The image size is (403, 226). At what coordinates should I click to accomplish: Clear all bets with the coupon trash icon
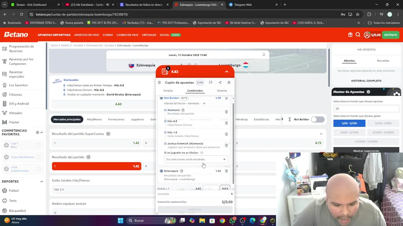click(159, 83)
